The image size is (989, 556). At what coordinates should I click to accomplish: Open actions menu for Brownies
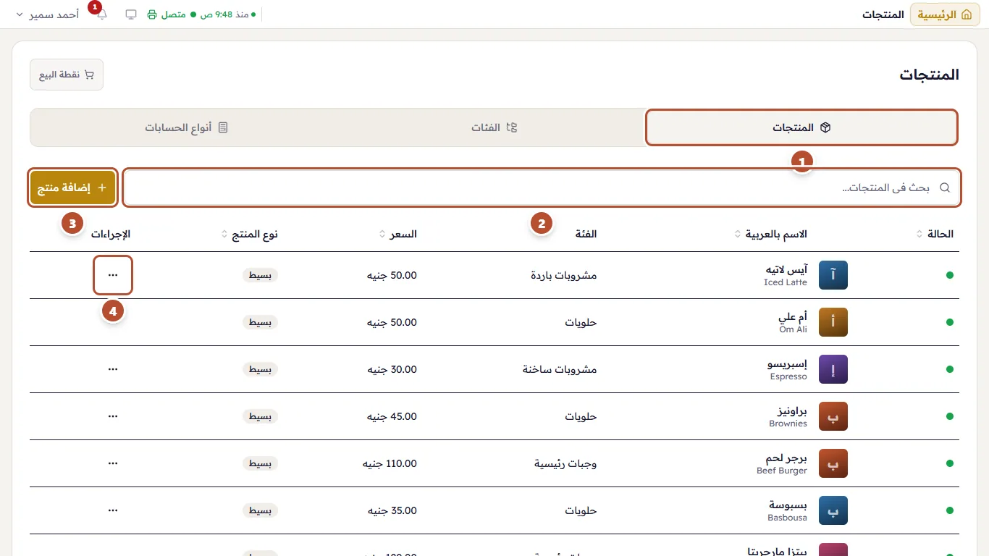pos(113,416)
